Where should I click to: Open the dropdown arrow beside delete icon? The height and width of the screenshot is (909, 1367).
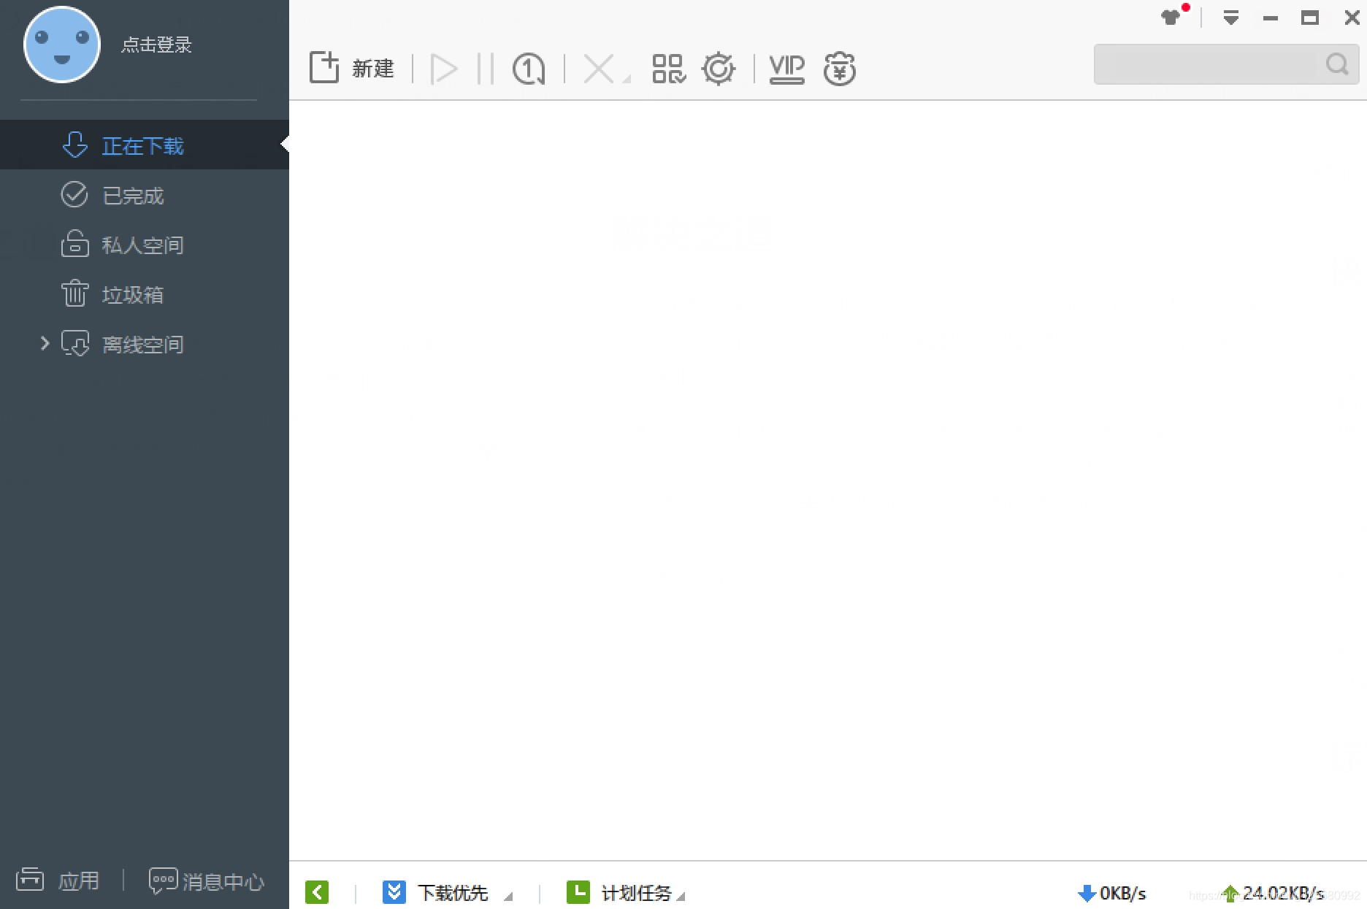tap(627, 78)
